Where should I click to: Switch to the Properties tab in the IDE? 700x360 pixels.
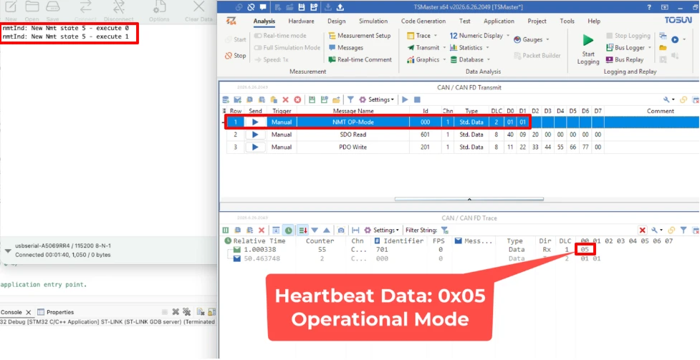[56, 312]
